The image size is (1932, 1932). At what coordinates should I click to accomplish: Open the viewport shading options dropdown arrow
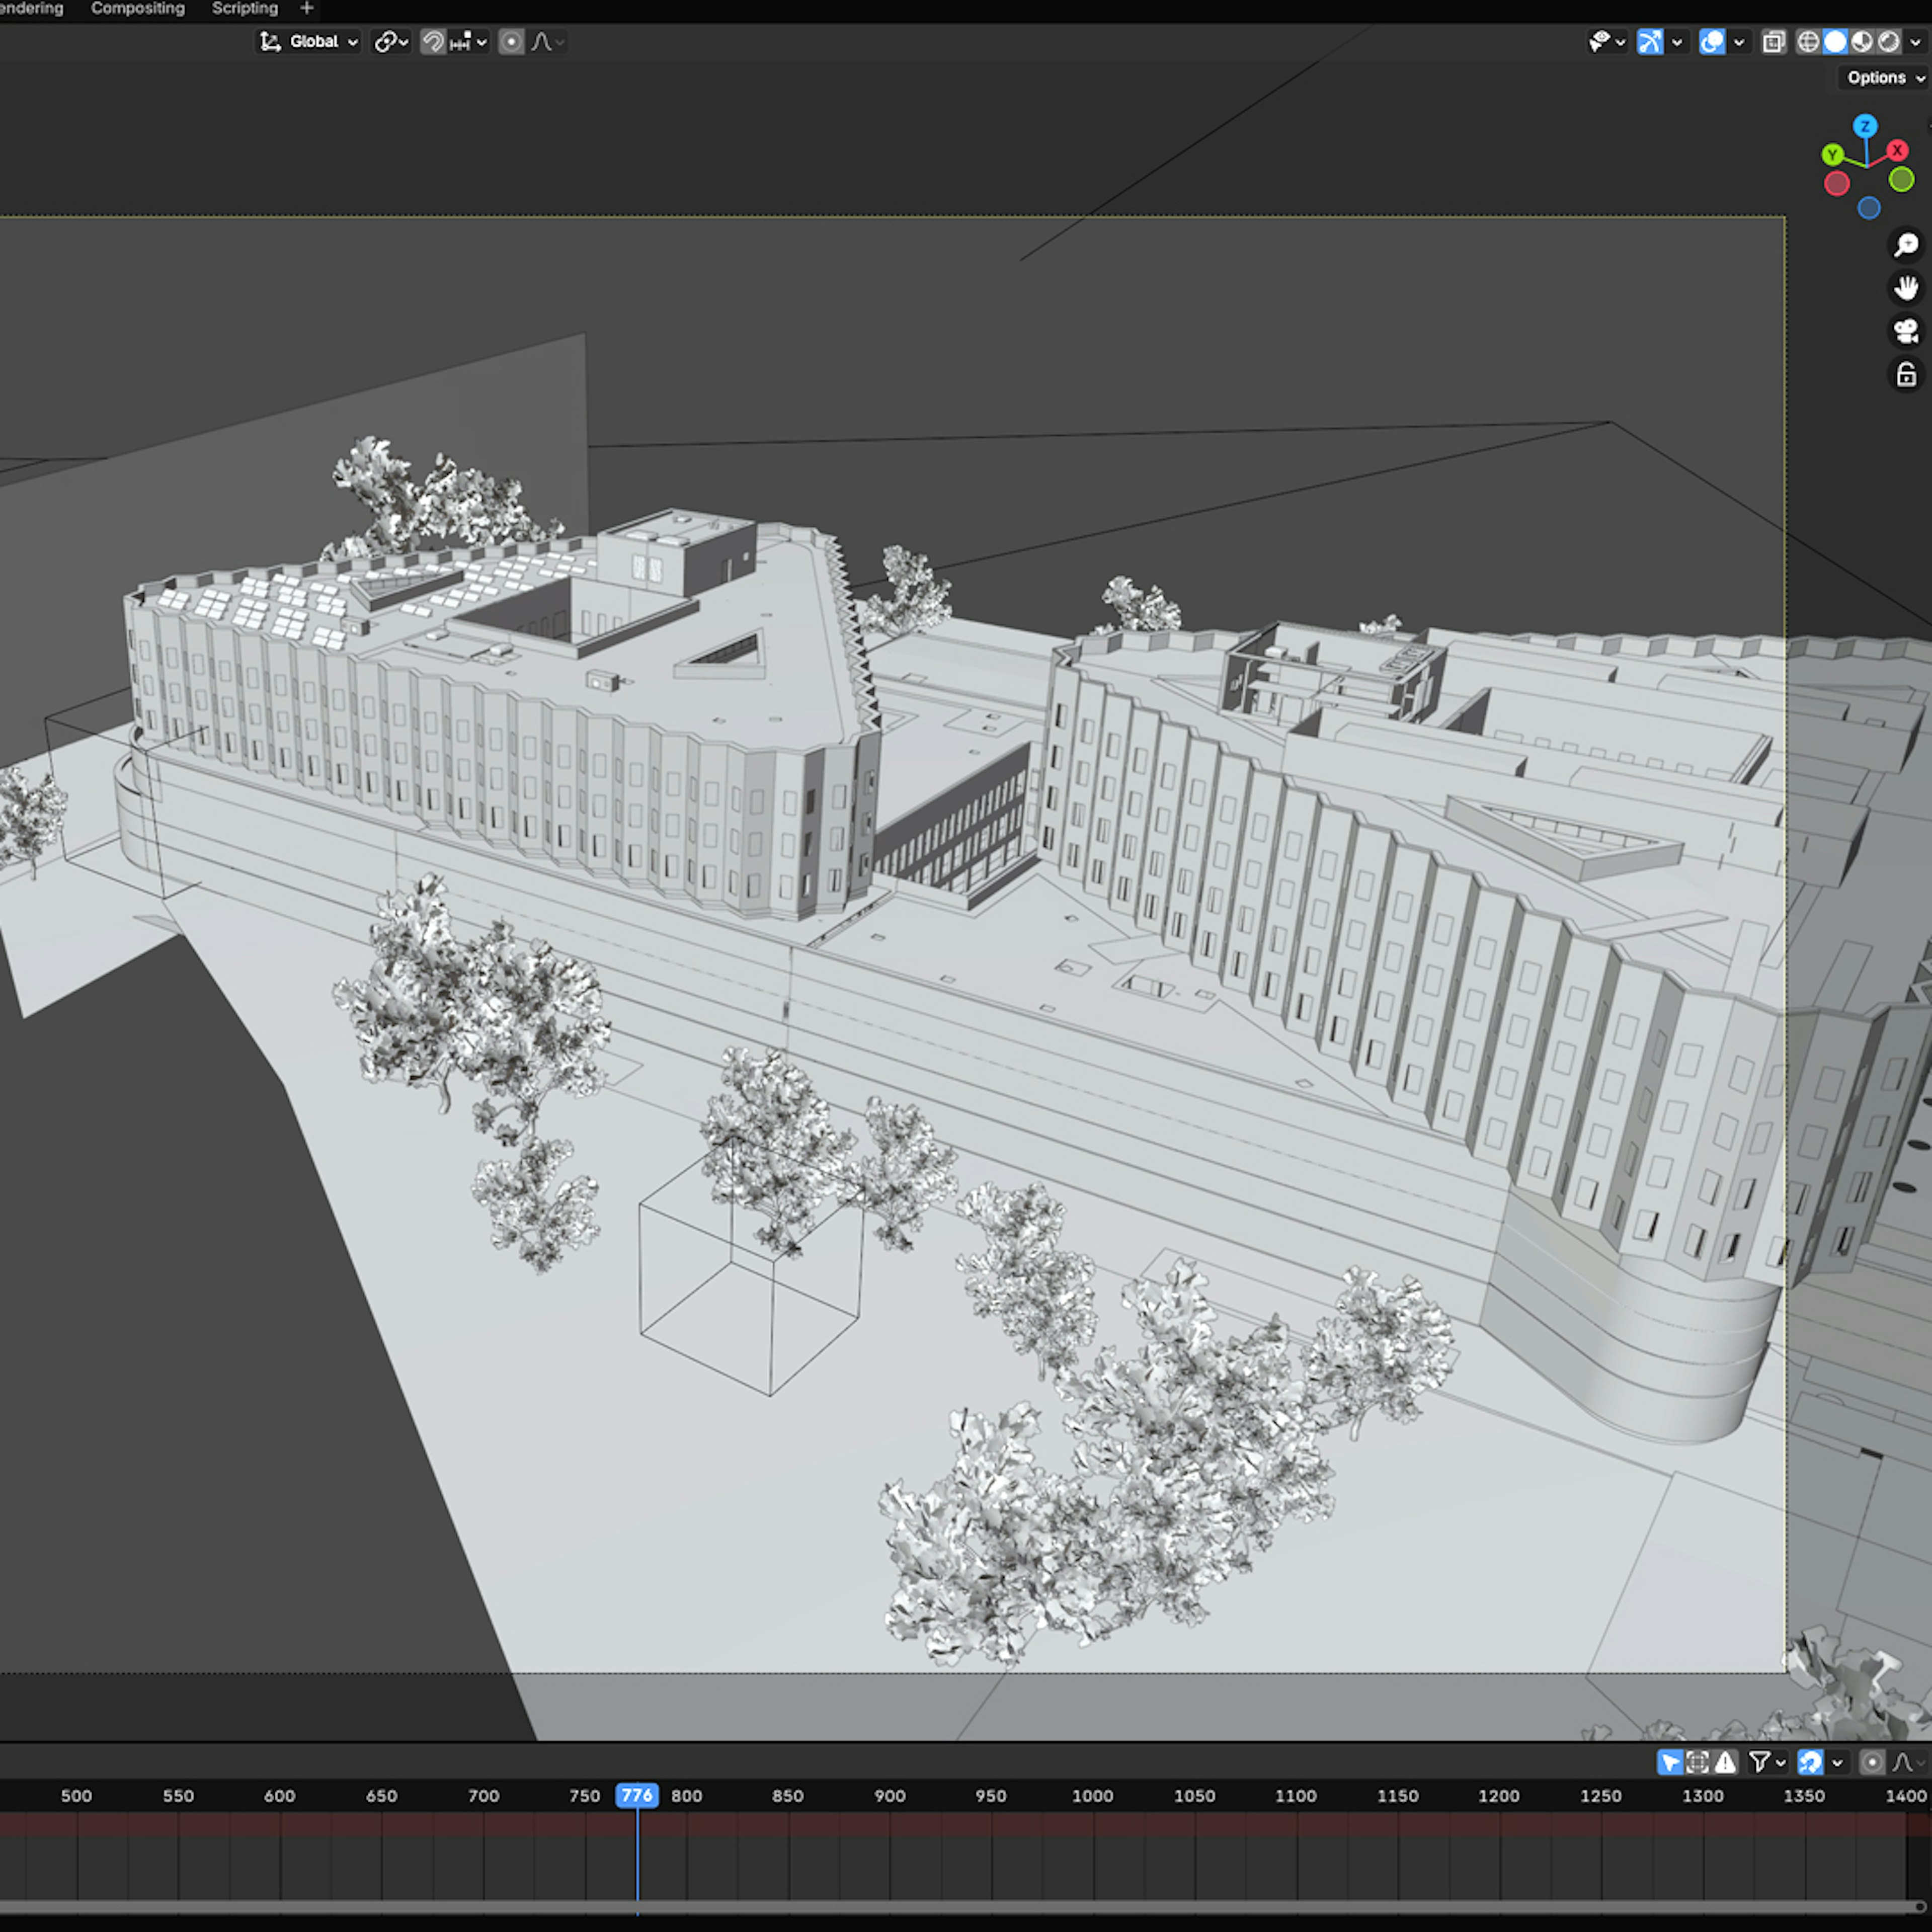pyautogui.click(x=1916, y=42)
